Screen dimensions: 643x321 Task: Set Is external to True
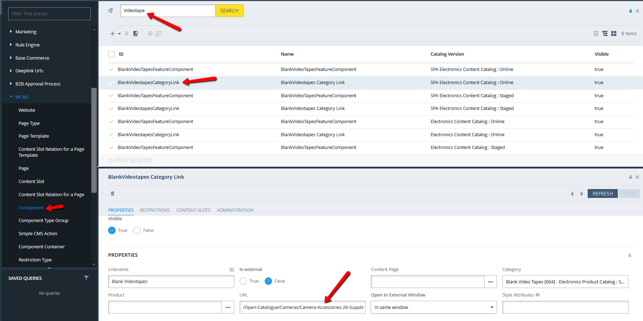point(243,281)
